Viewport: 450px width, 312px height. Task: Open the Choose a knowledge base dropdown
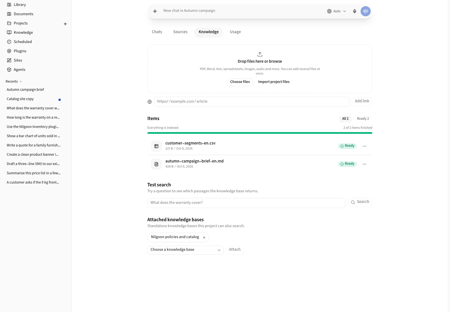[x=185, y=250]
